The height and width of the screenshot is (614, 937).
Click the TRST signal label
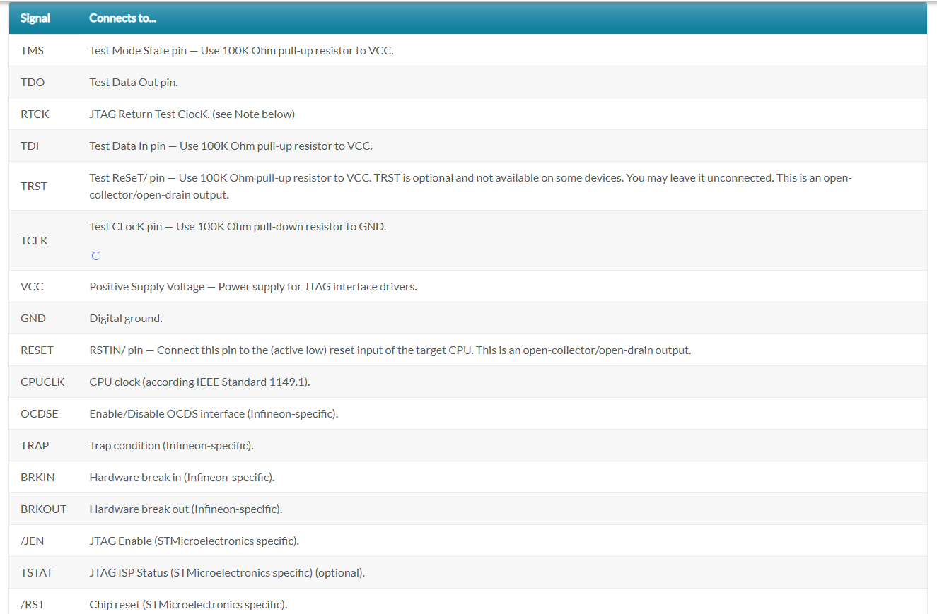[34, 187]
